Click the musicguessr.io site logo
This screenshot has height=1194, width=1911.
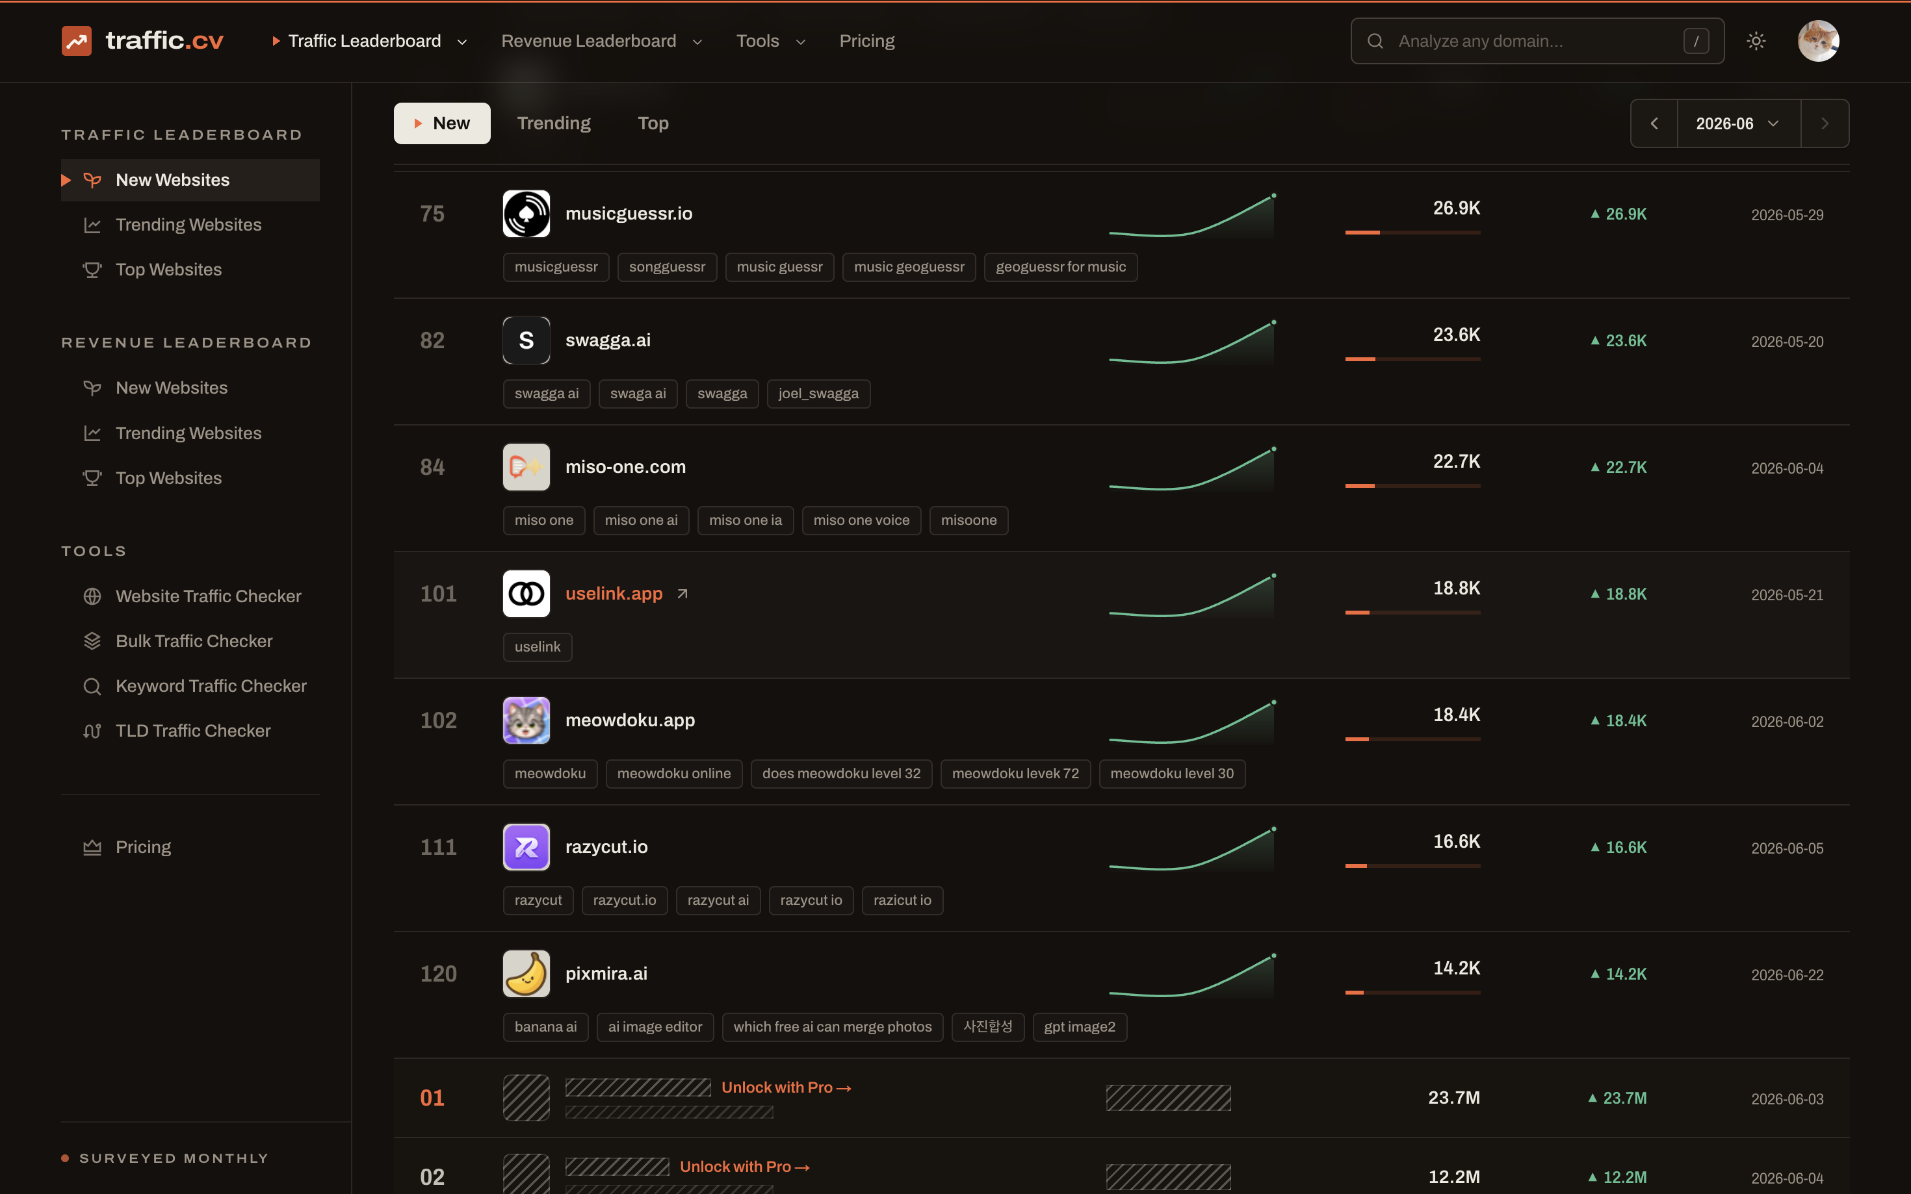(x=526, y=214)
